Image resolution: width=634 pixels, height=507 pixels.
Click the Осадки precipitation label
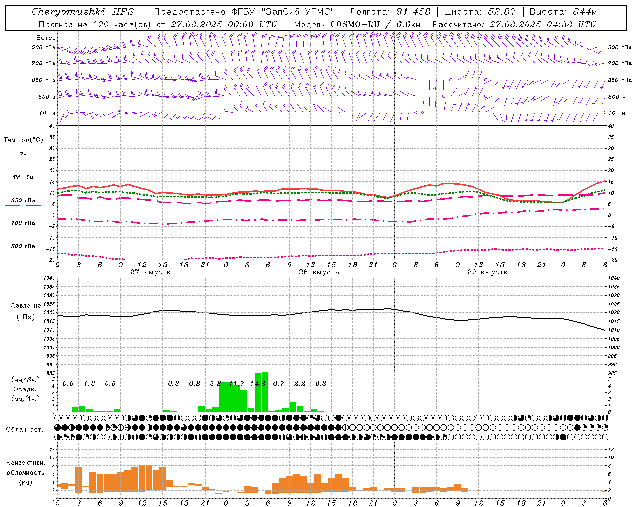click(x=26, y=389)
